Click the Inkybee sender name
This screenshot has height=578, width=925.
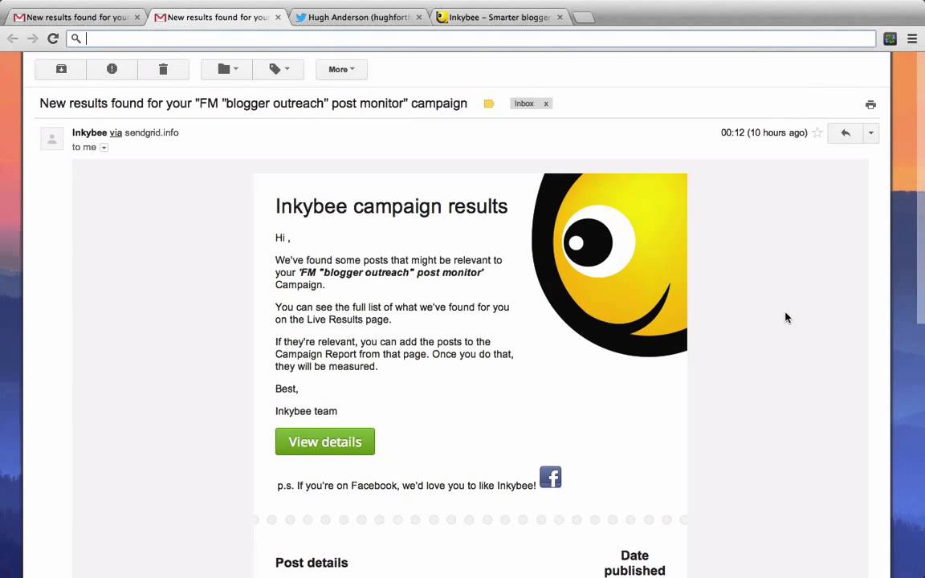(x=90, y=132)
